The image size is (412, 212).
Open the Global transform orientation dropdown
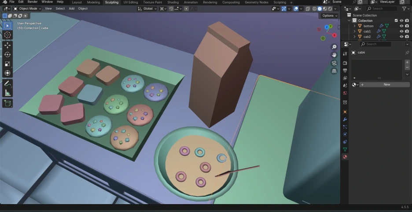pyautogui.click(x=147, y=9)
